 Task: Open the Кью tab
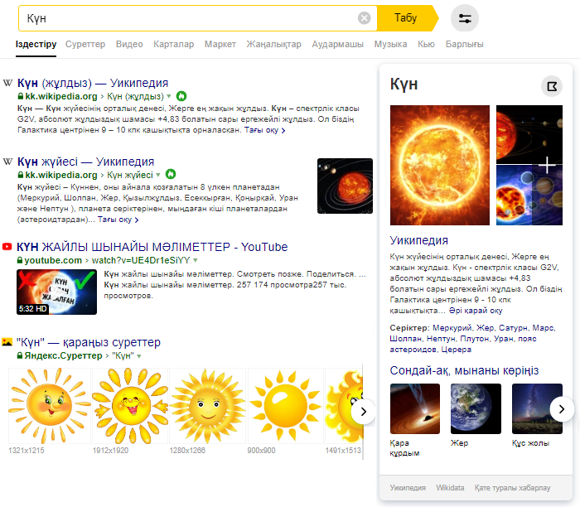click(x=426, y=44)
